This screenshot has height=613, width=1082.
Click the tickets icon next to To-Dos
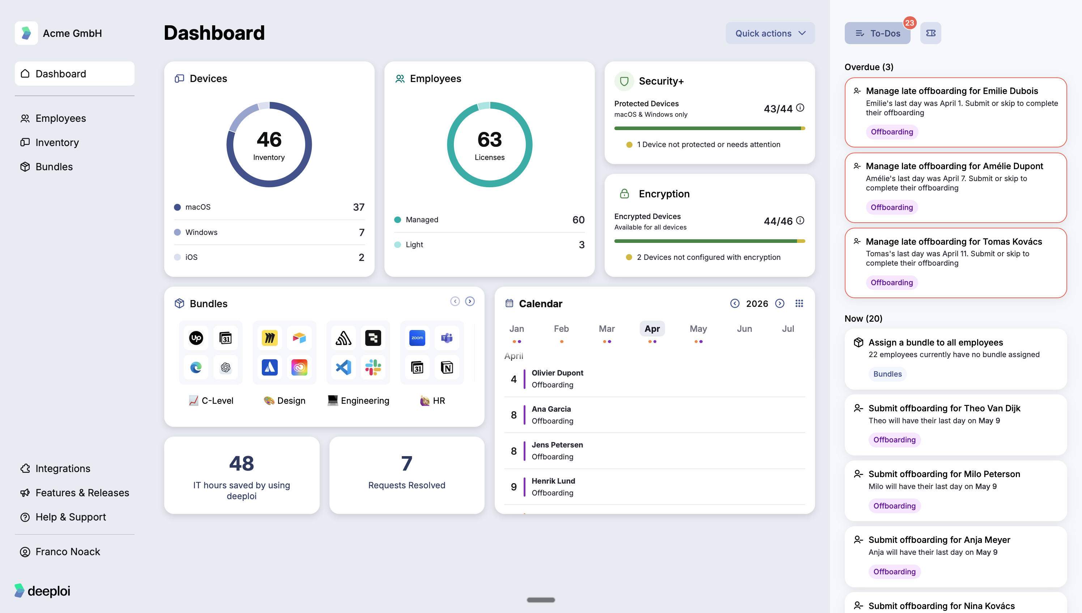click(931, 33)
